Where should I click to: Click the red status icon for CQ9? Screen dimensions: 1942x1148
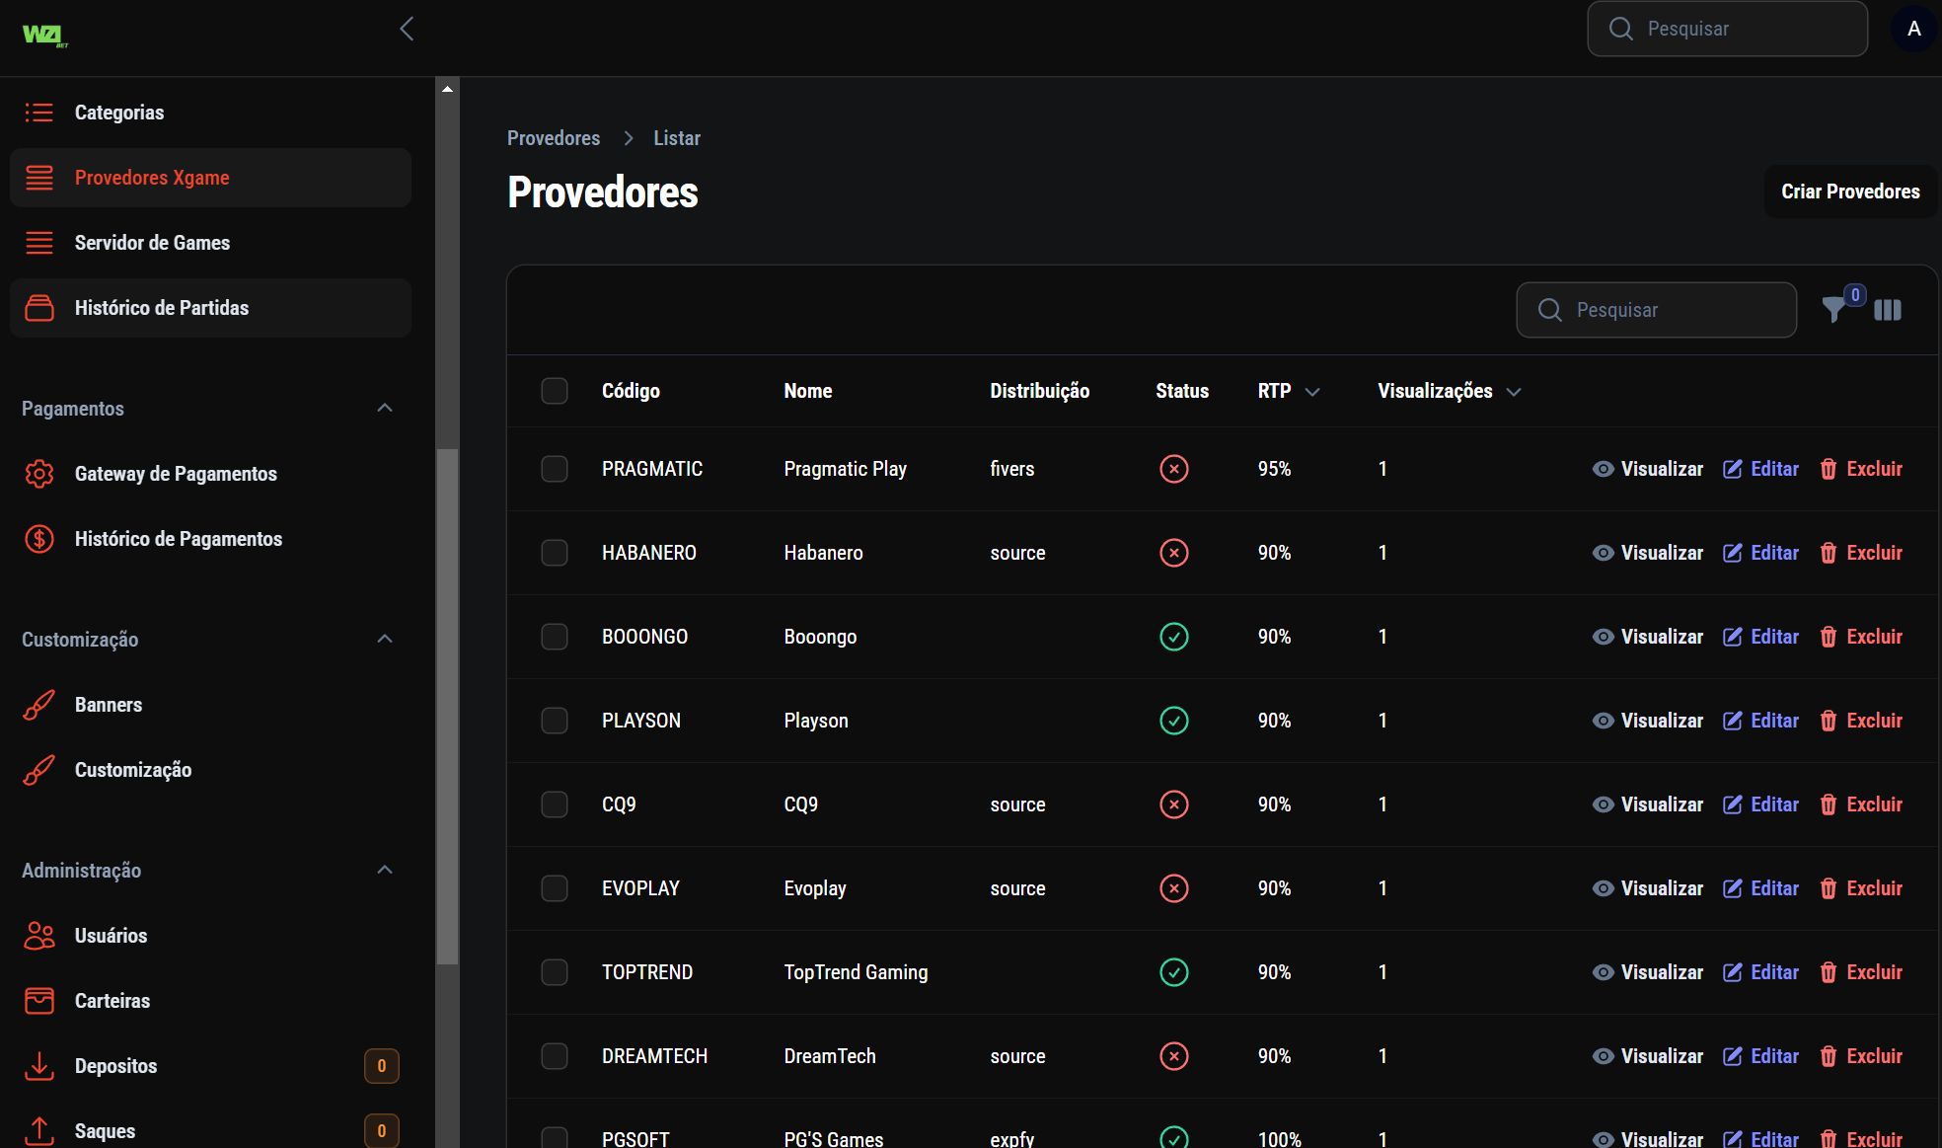tap(1174, 804)
